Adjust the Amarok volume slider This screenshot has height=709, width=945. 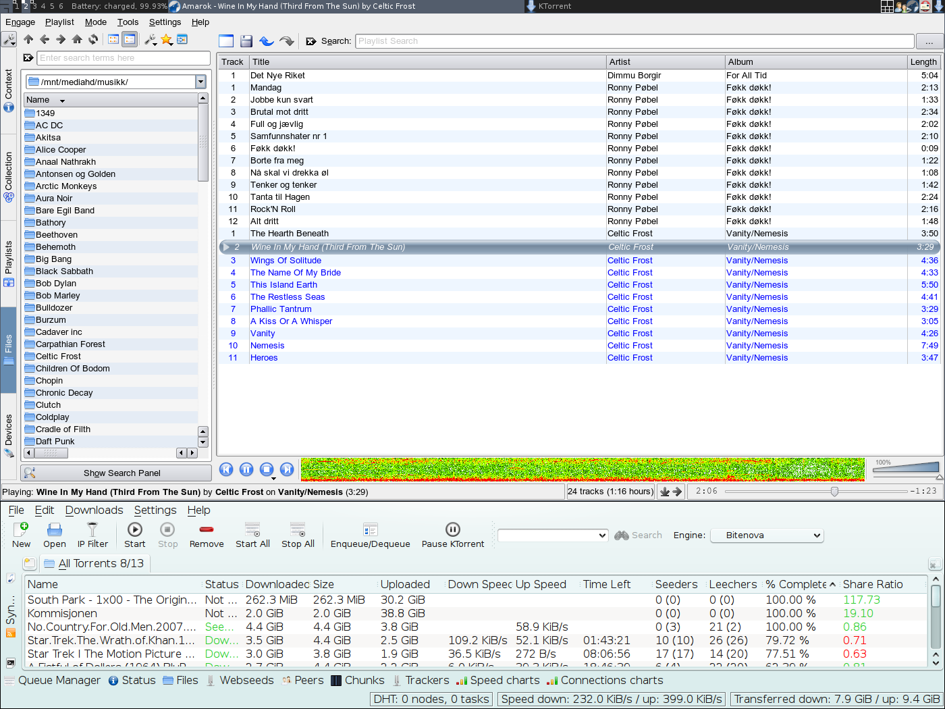[906, 468]
